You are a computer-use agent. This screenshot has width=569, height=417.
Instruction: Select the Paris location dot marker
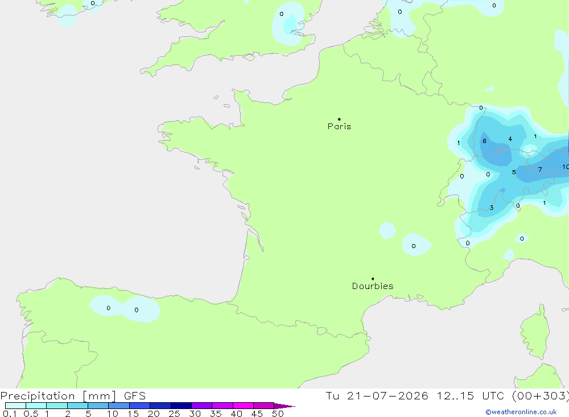339,119
